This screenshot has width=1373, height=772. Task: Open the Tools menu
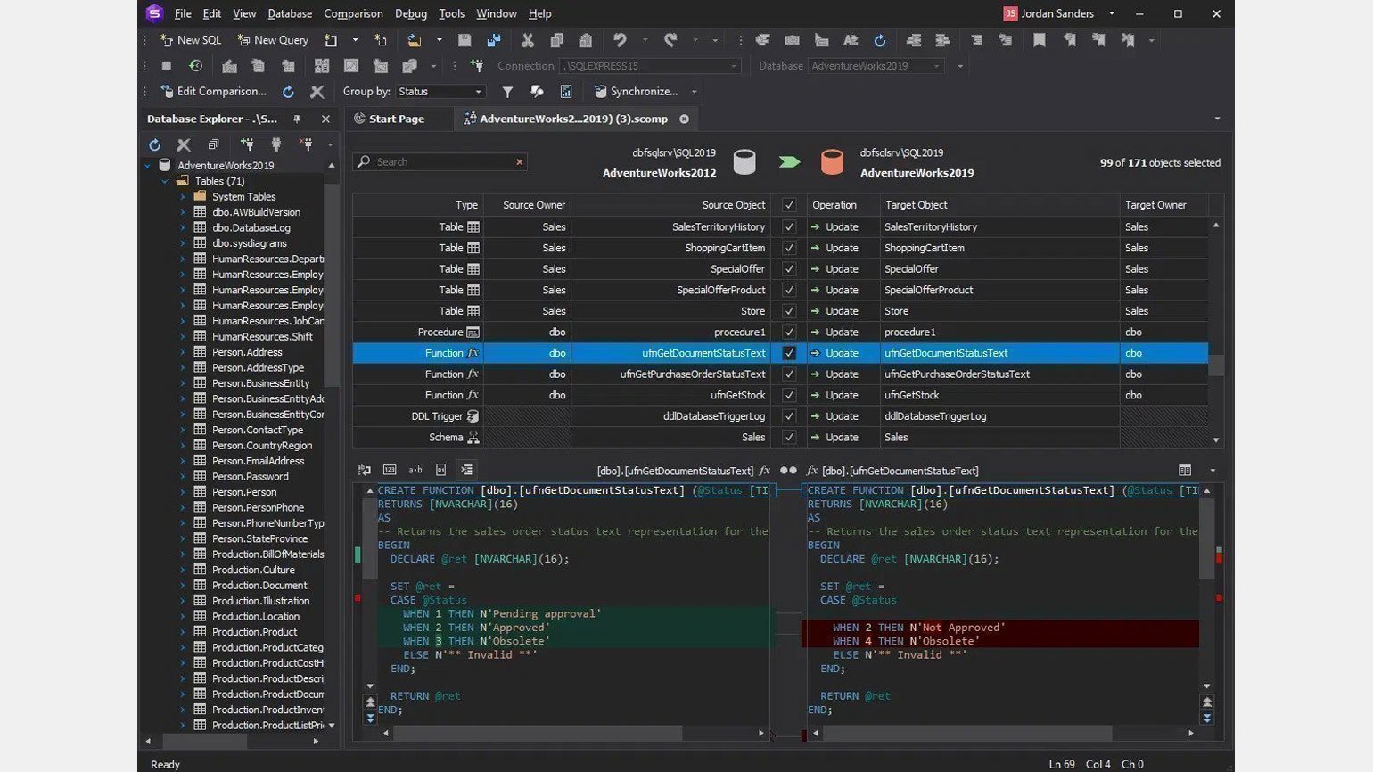click(451, 13)
